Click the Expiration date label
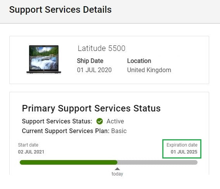Screen dimensions: 220x189 (182, 145)
